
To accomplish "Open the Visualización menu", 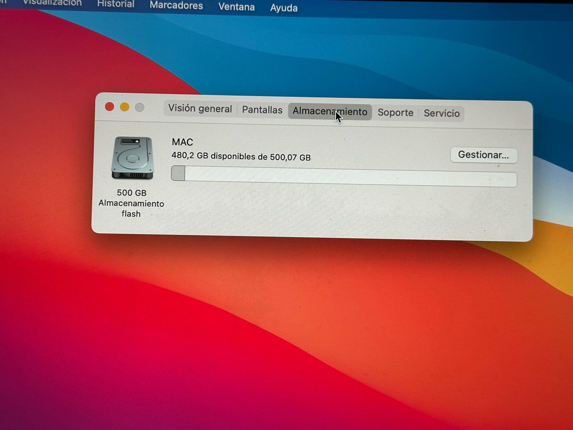I will (x=52, y=3).
